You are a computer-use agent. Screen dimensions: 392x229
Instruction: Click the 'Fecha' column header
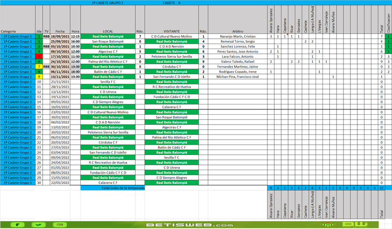pyautogui.click(x=60, y=20)
